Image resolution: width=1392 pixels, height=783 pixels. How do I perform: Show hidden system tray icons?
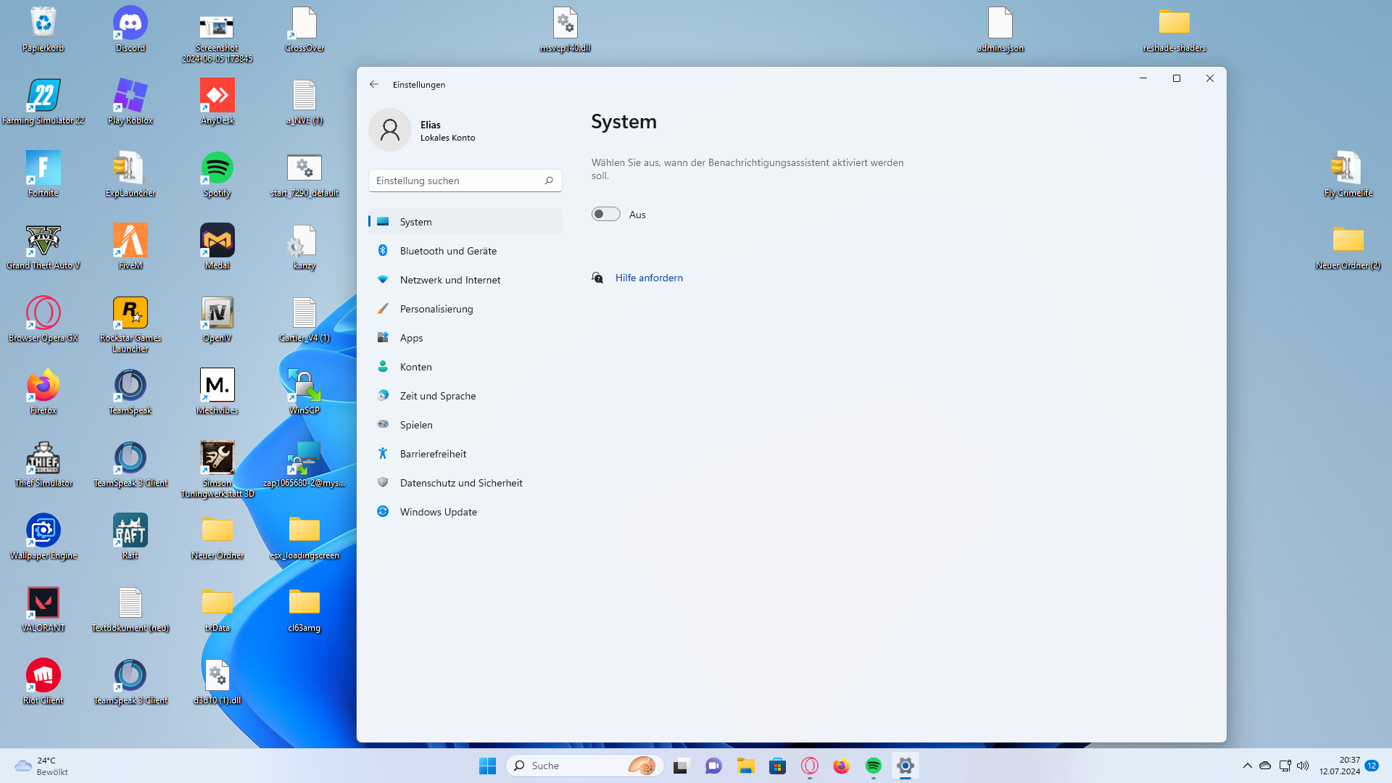pos(1247,766)
